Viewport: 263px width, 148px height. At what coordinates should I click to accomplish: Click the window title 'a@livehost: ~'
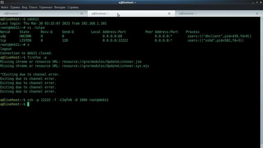(127, 2)
